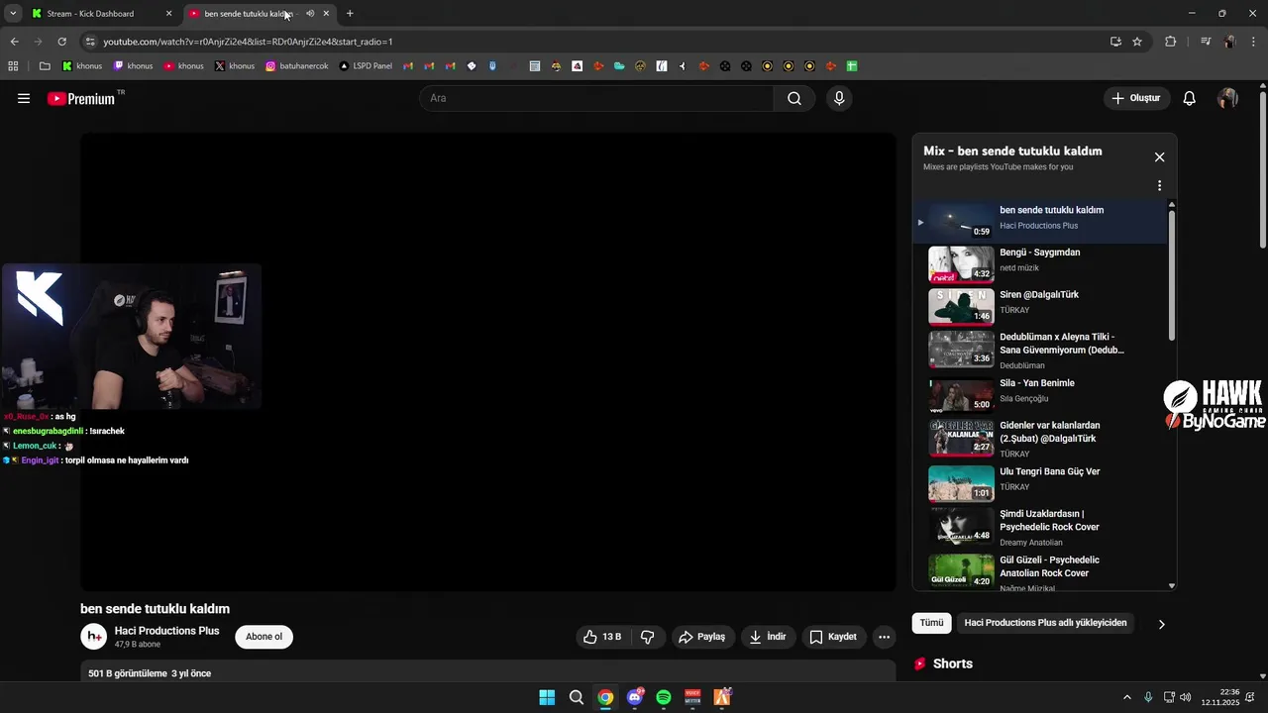The image size is (1268, 713).
Task: Open Chrome three-dot menu
Action: click(1252, 42)
